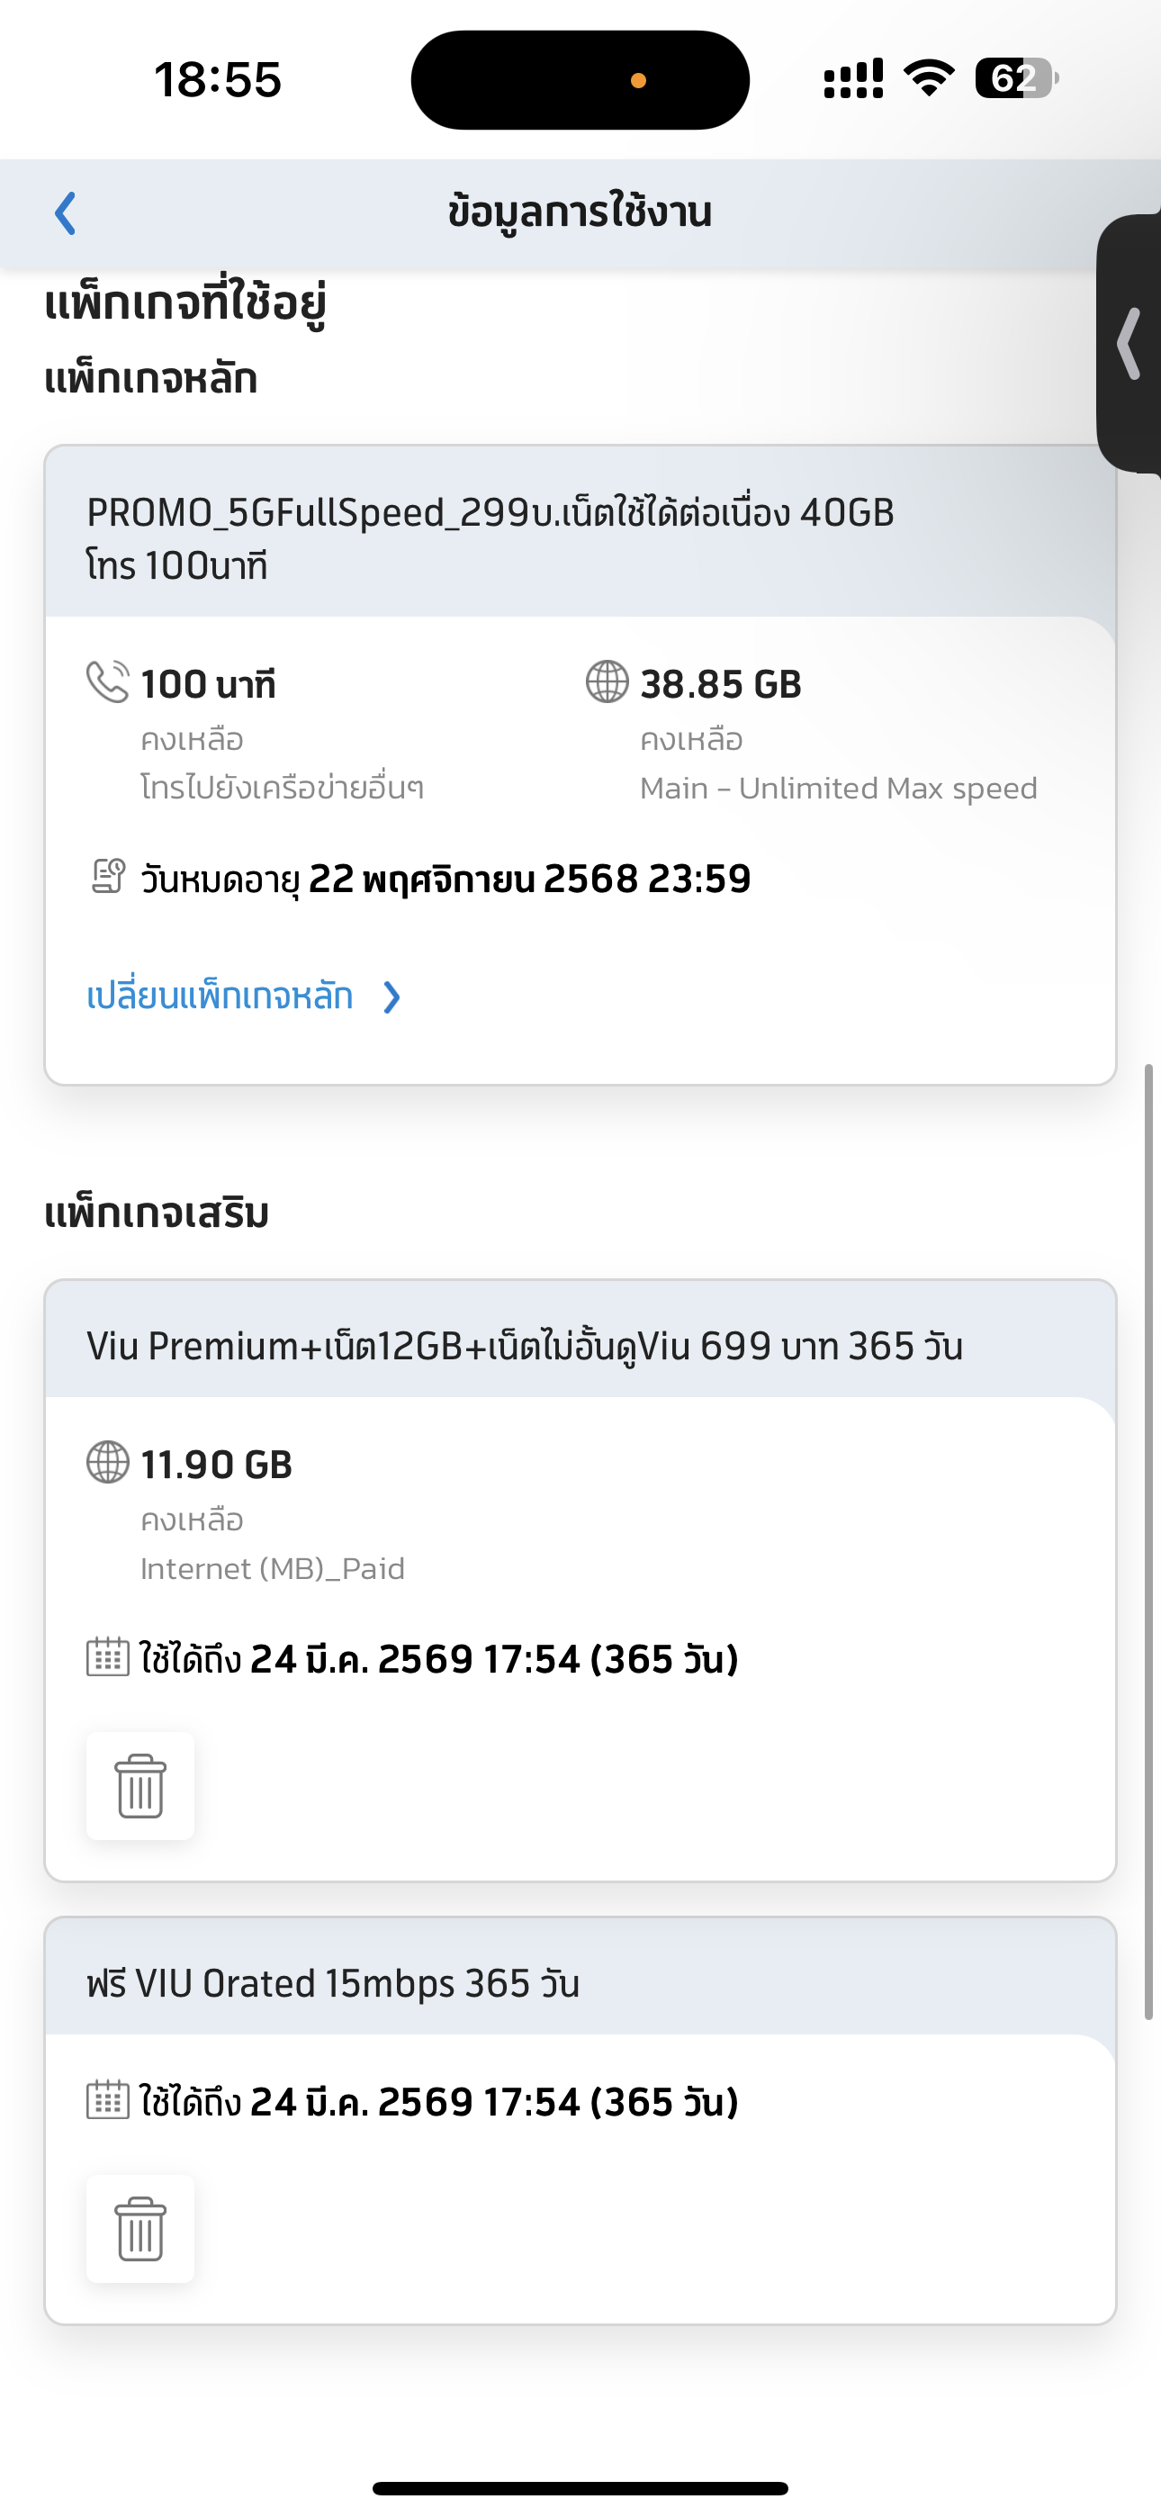Tap the chevron next to เปลี่ยนแพ็กเกจหลัก
The width and height of the screenshot is (1161, 2517).
coord(391,997)
